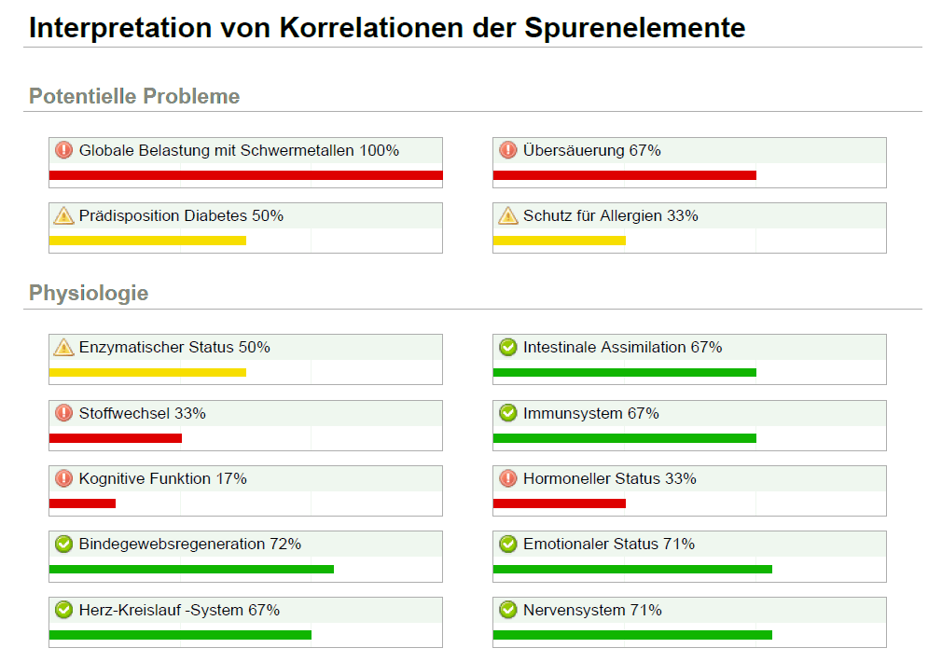Screen dimensions: 942x662
Task: Click the red Globale Belastung 100% progress bar
Action: click(245, 175)
